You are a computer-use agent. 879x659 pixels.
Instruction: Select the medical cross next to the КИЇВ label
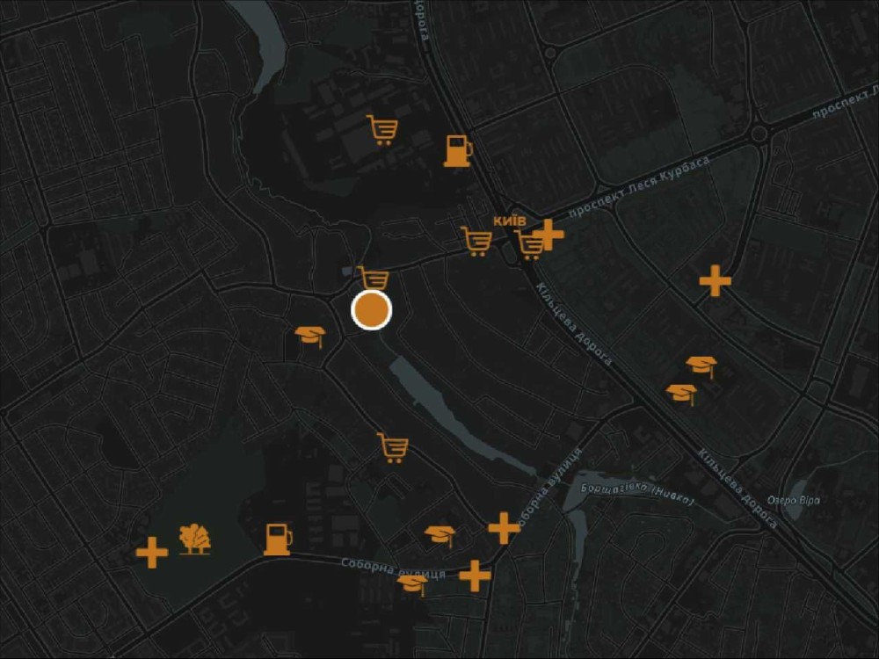coord(549,235)
